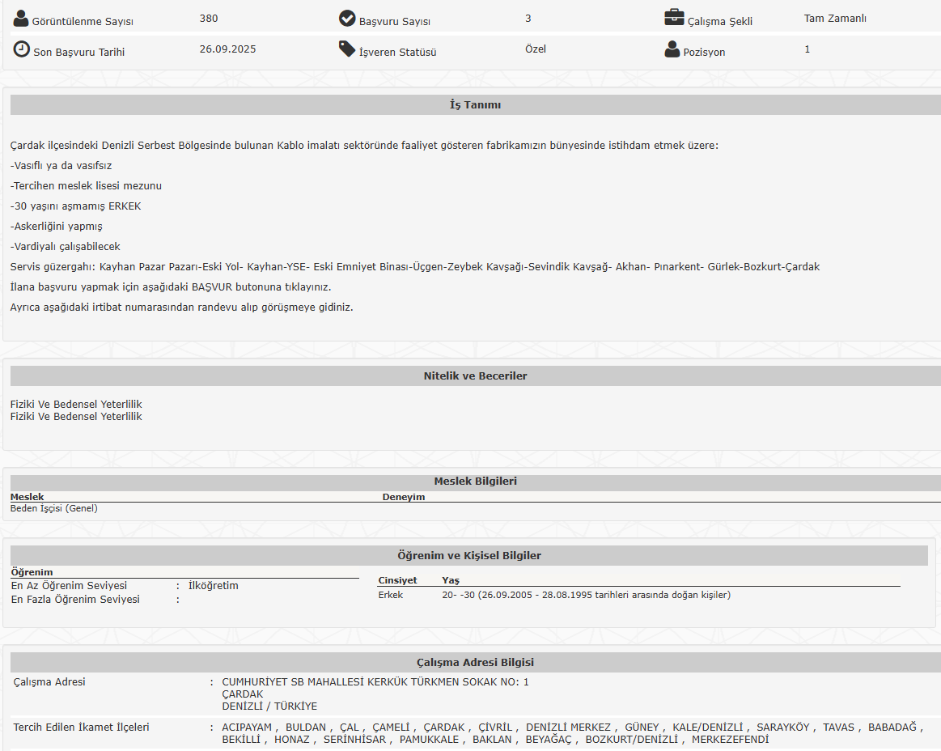The height and width of the screenshot is (751, 941).
Task: Click the Deneyim column header
Action: (x=404, y=497)
